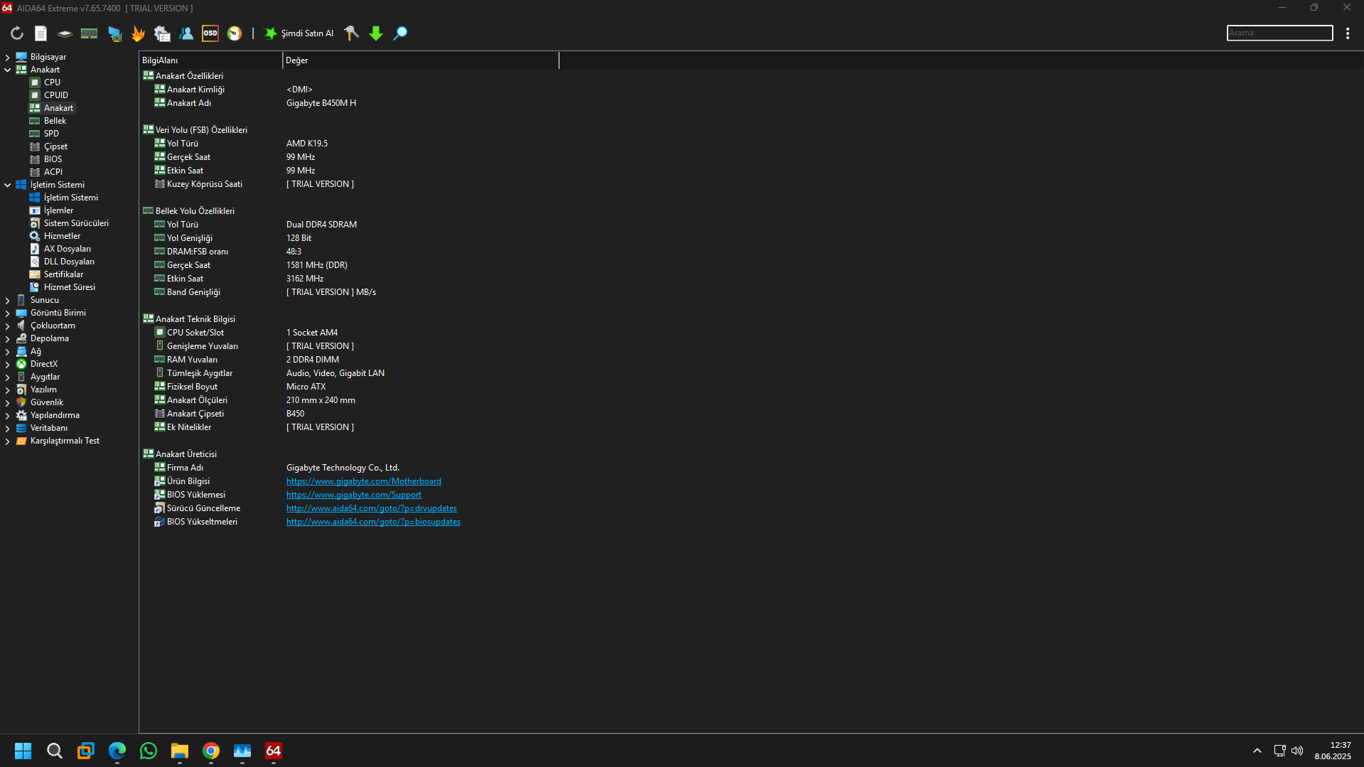The height and width of the screenshot is (767, 1364).
Task: Open Sistem Sürücüleri in the sidebar
Action: click(x=76, y=223)
